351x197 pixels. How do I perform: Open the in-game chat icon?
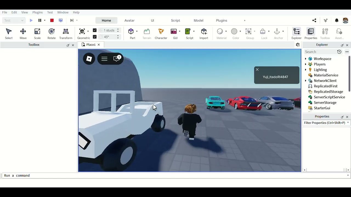pos(117,59)
